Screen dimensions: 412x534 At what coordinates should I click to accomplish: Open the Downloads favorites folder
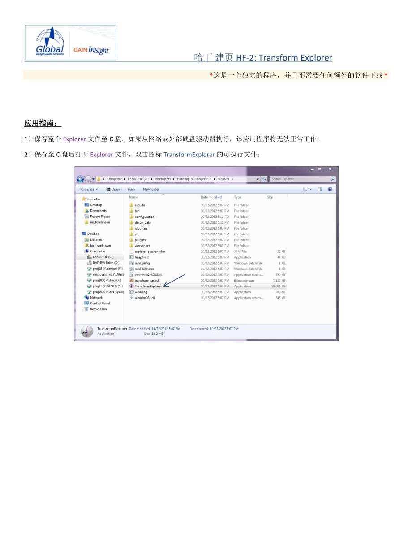(x=98, y=211)
